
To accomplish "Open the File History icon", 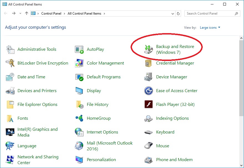I will pos(80,105).
